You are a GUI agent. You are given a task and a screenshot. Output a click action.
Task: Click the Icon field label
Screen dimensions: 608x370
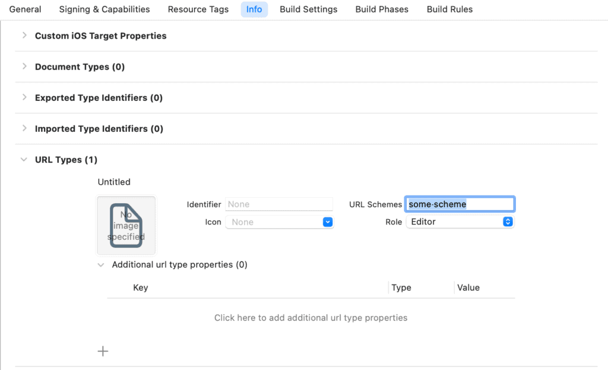[213, 222]
